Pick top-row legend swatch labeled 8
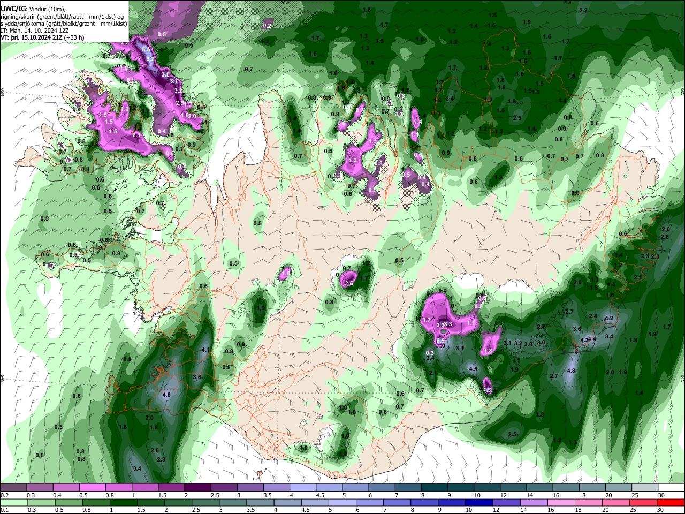 pyautogui.click(x=434, y=488)
